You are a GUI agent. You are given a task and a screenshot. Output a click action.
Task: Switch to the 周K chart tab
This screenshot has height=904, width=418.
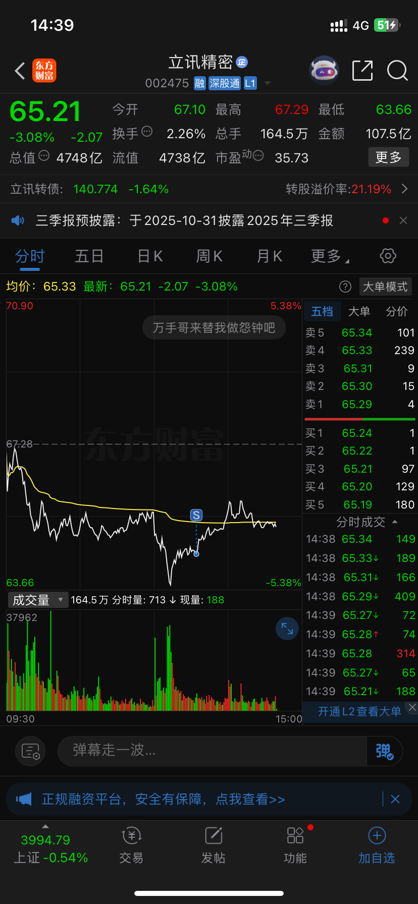point(210,257)
